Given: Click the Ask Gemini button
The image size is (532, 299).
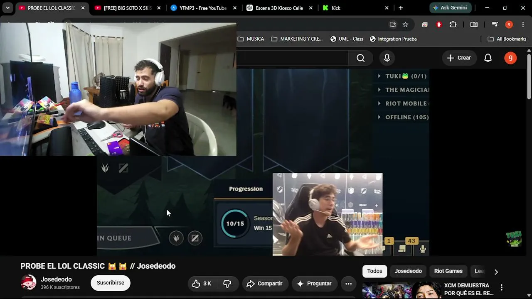Looking at the screenshot, I should (451, 8).
